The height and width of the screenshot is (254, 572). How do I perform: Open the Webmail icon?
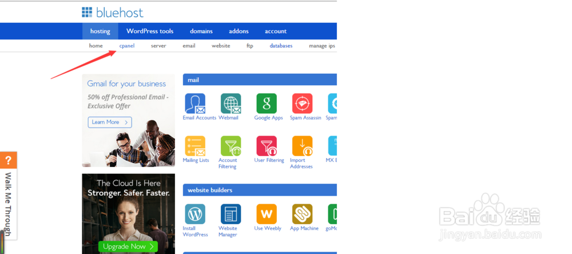pos(231,104)
